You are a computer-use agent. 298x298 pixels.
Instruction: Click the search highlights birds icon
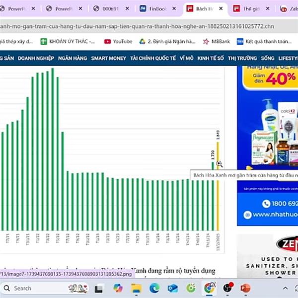point(78,288)
